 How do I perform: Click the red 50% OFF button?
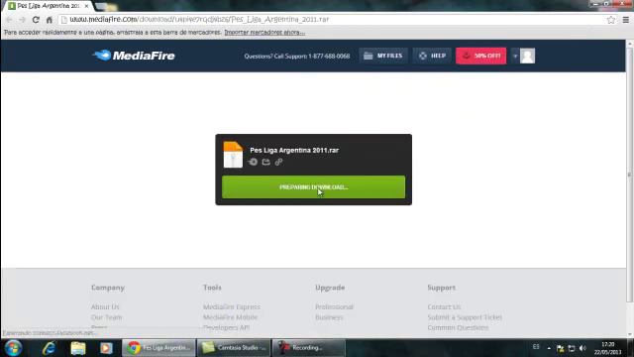[x=480, y=56]
